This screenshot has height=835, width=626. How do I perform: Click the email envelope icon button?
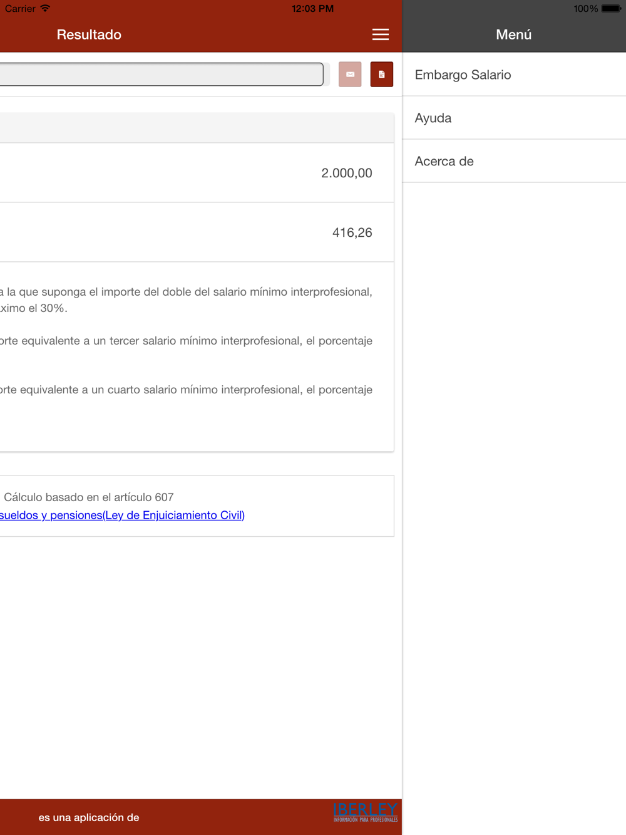click(350, 75)
